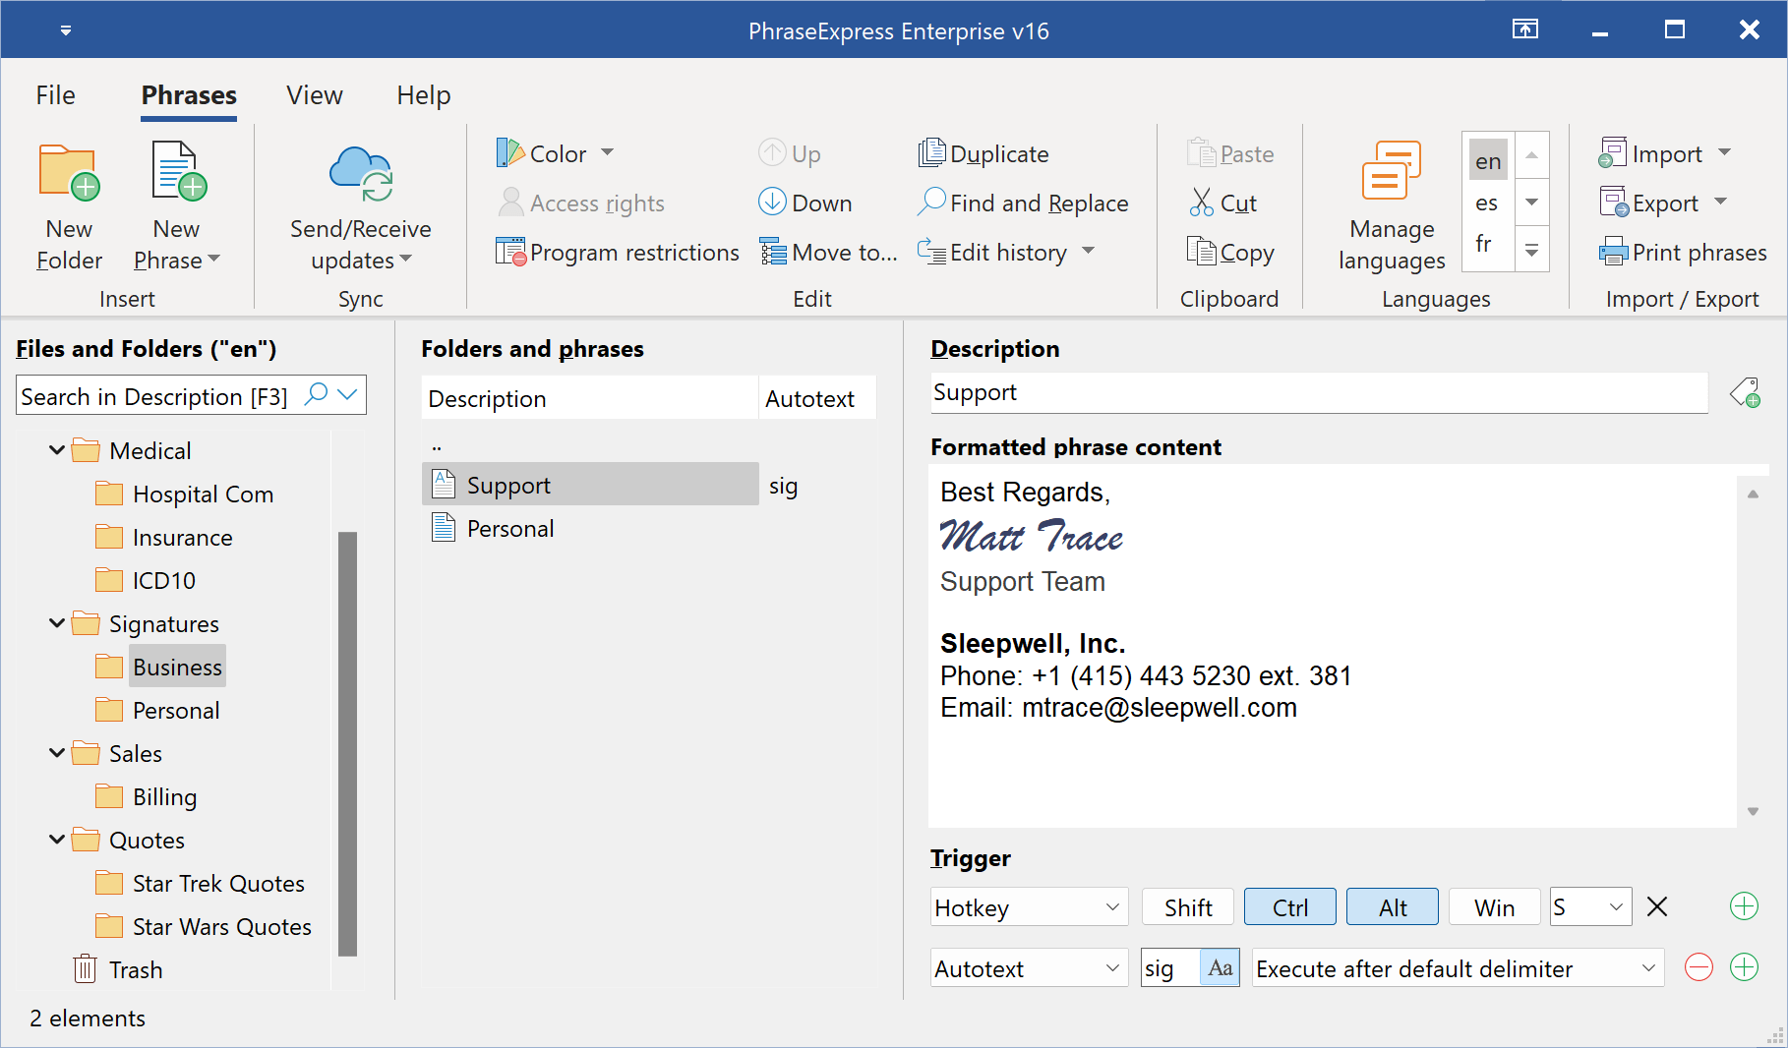Screen dimensions: 1788x1048
Task: Collapse the Signatures folder
Action: coord(57,622)
